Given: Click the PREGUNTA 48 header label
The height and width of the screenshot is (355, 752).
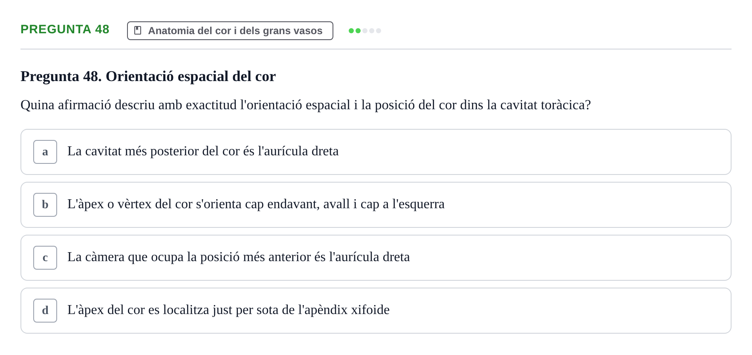Looking at the screenshot, I should coord(65,29).
